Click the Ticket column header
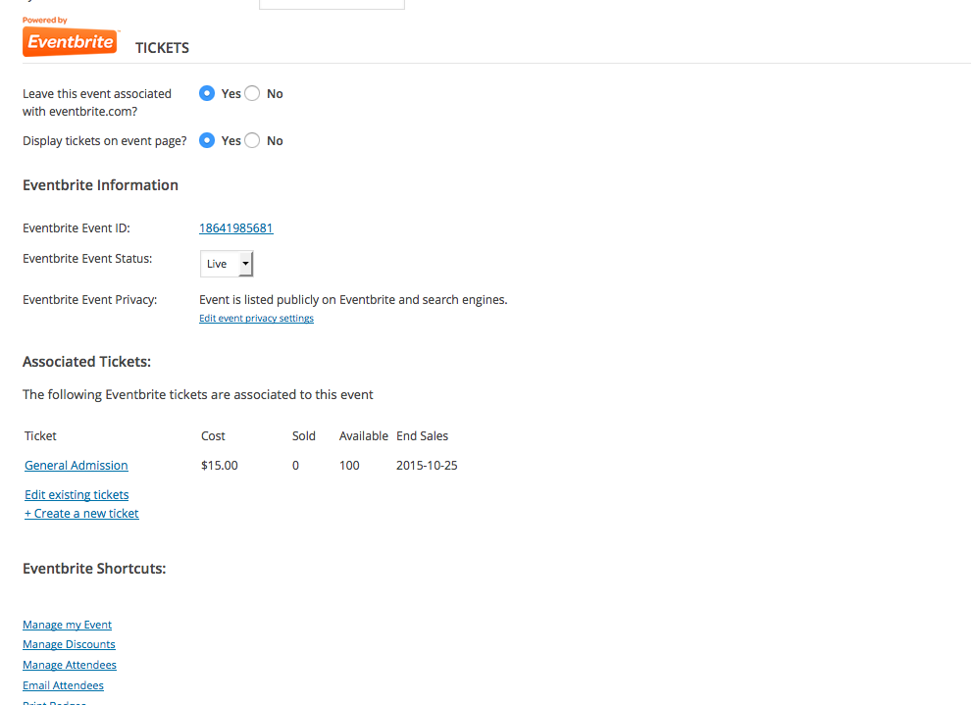 click(x=41, y=436)
